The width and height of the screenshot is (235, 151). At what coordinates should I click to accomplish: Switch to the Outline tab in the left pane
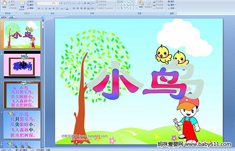11,17
